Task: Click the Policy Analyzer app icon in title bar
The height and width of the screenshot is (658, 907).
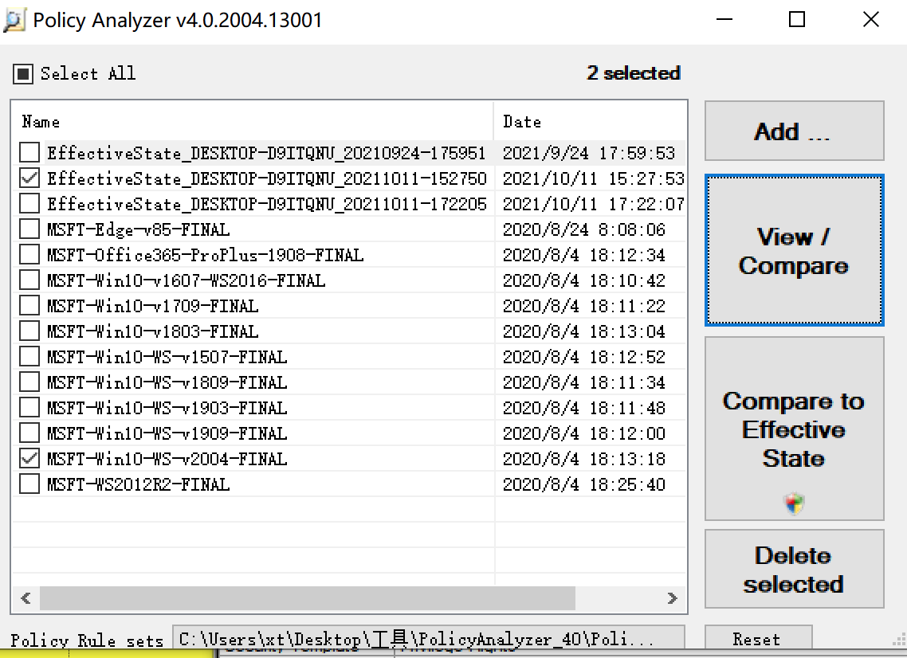Action: tap(14, 20)
